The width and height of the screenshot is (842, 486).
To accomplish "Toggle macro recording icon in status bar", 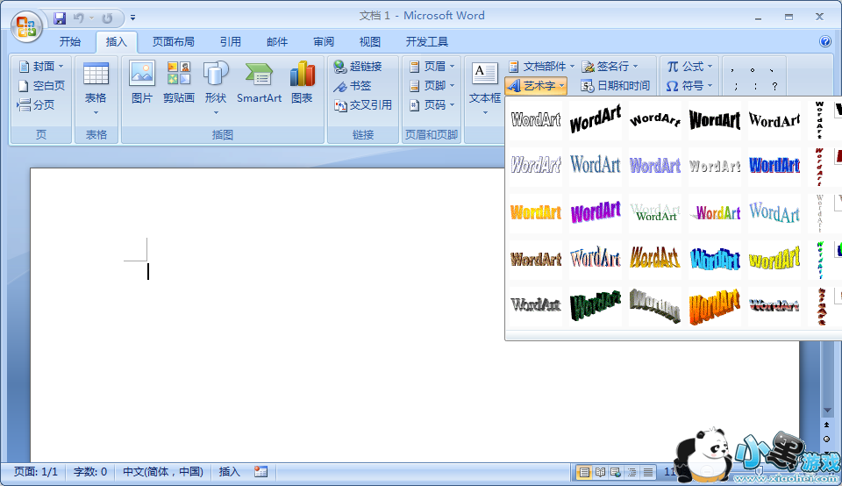I will pos(260,472).
